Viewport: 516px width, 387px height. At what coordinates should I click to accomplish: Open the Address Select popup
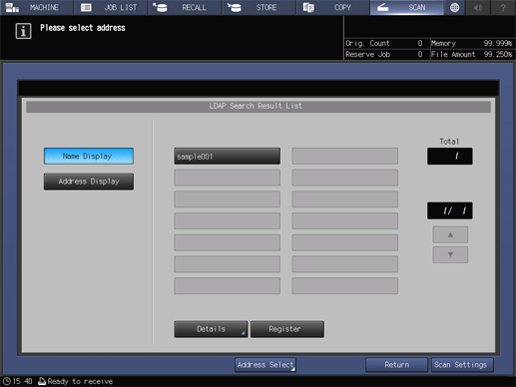coord(265,365)
